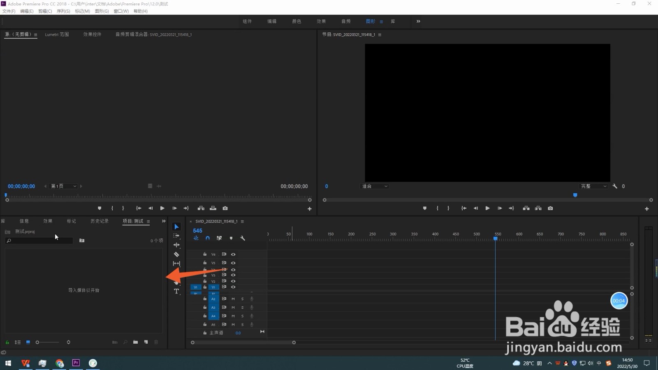This screenshot has width=658, height=370.
Task: Toggle snap magnet in timeline
Action: tap(208, 238)
